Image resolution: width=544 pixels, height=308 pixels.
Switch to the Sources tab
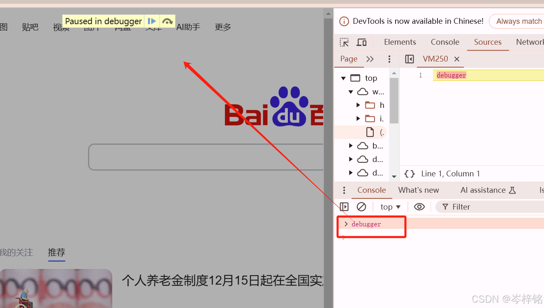pyautogui.click(x=488, y=42)
